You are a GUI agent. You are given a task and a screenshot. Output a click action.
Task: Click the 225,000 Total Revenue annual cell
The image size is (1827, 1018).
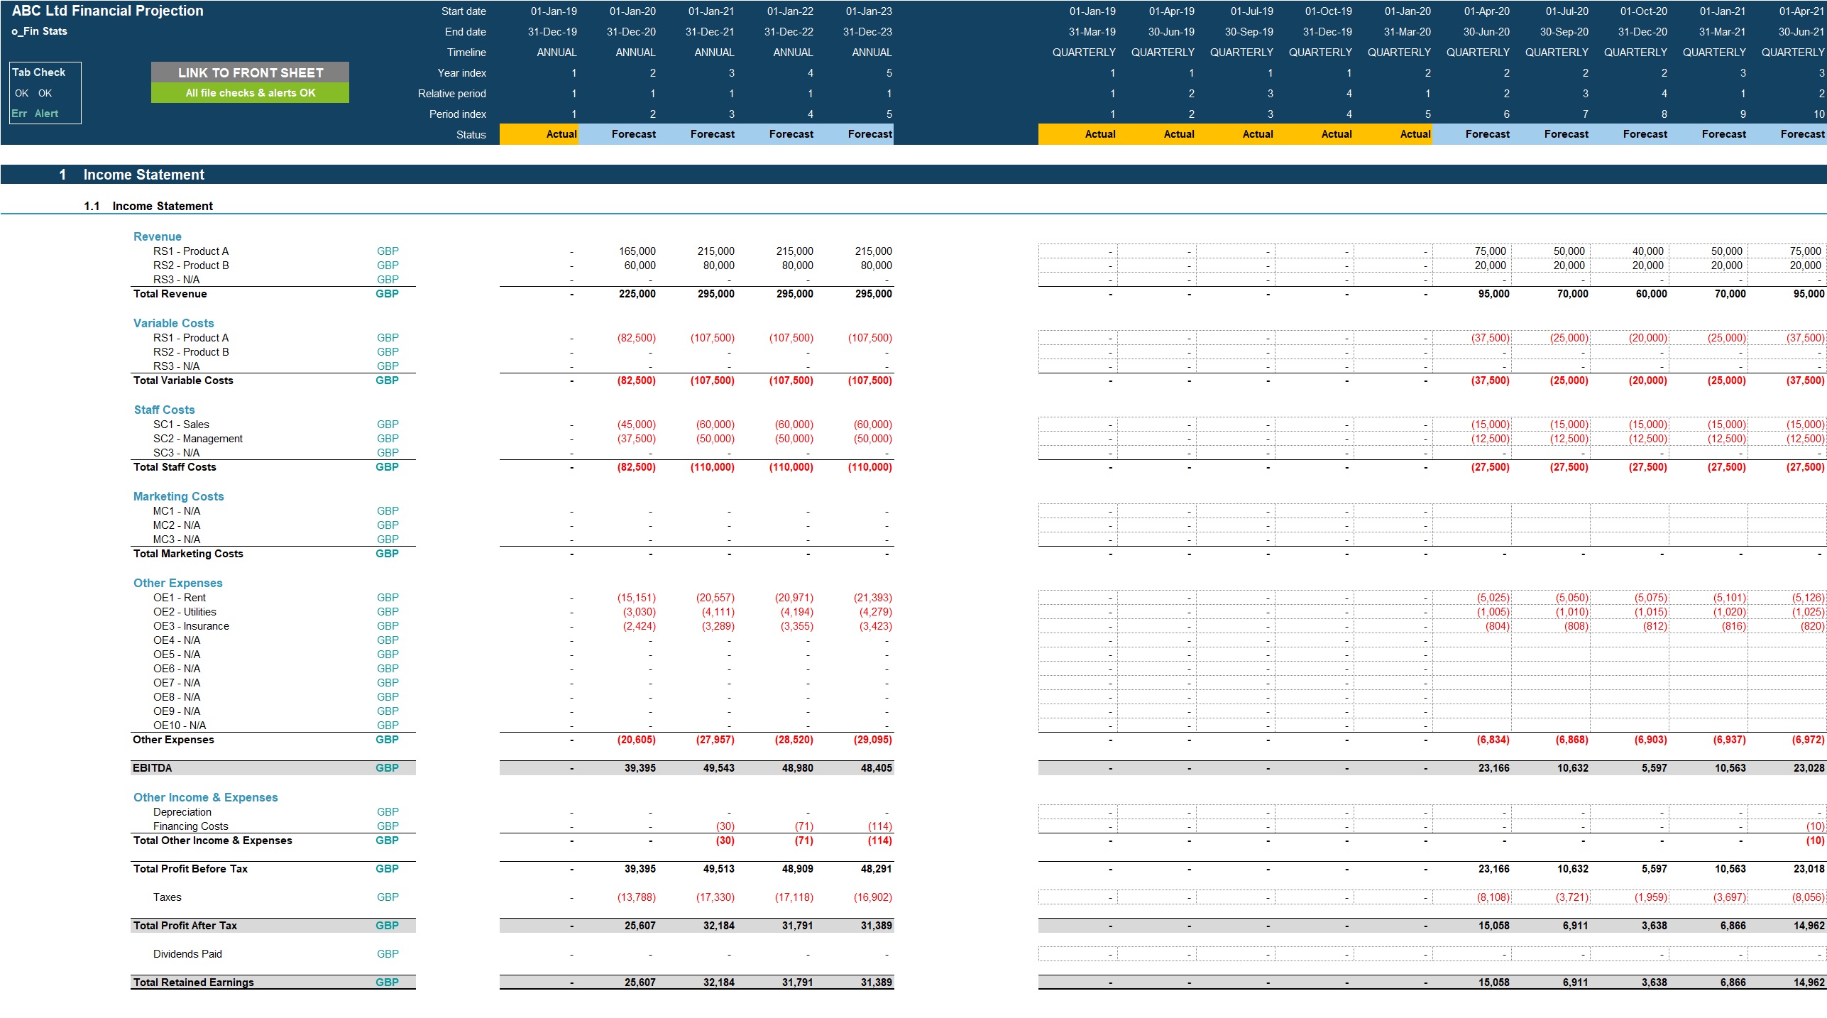(637, 294)
